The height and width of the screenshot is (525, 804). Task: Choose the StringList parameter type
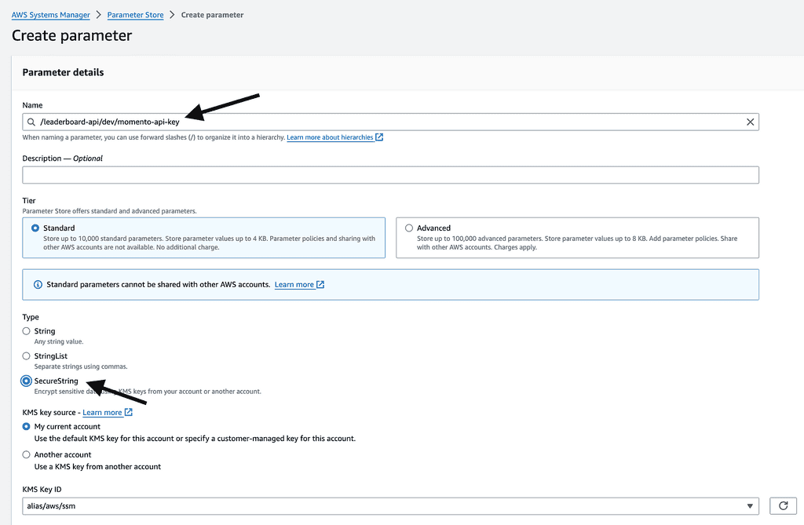pos(27,356)
